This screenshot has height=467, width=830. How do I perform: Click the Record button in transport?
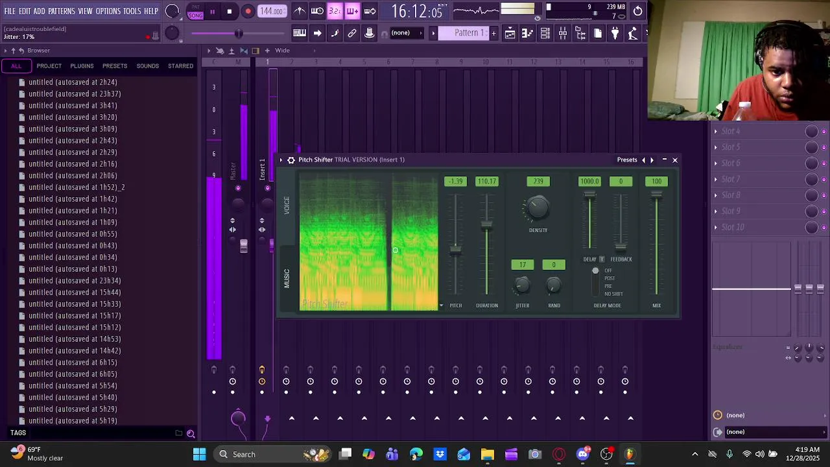click(248, 11)
